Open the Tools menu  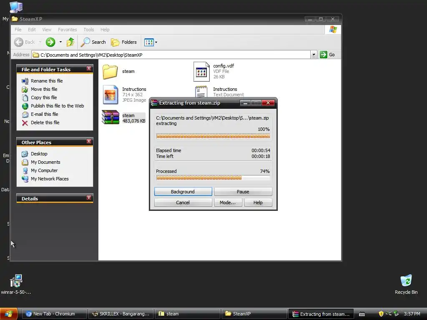89,30
